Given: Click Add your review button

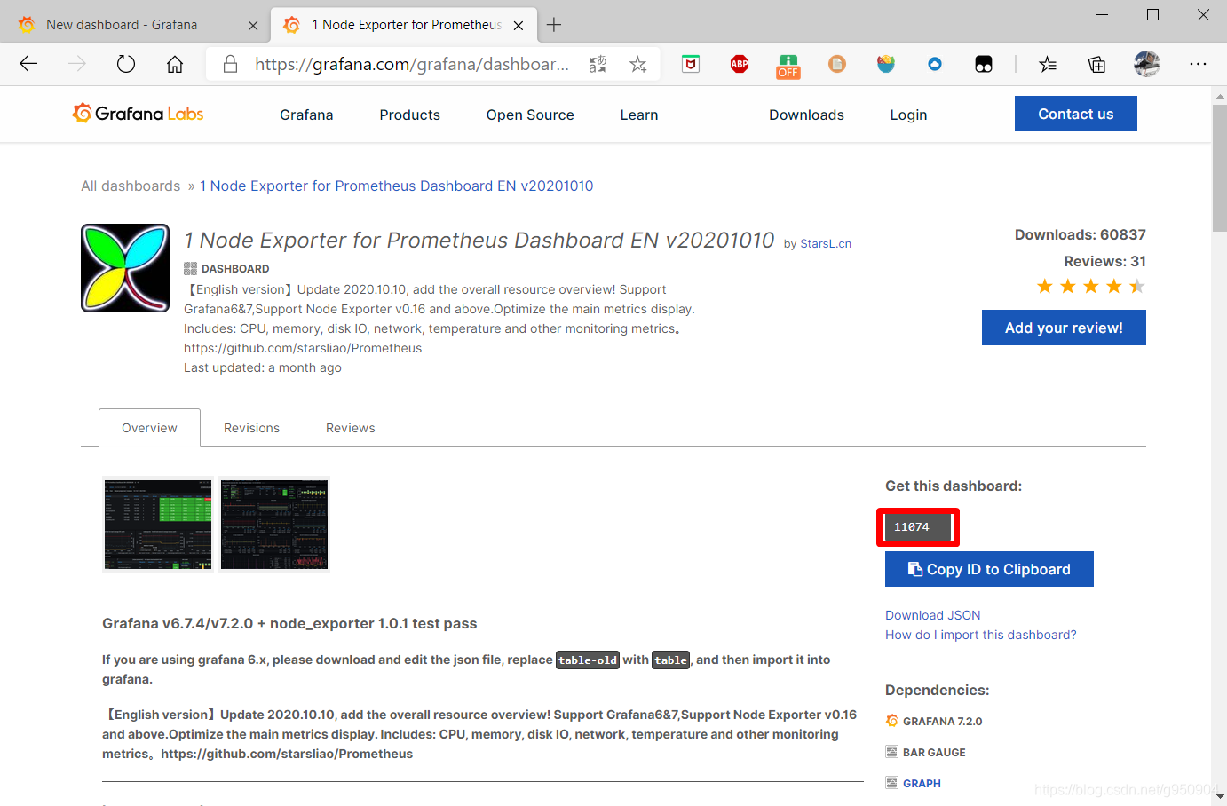Looking at the screenshot, I should click(x=1064, y=328).
